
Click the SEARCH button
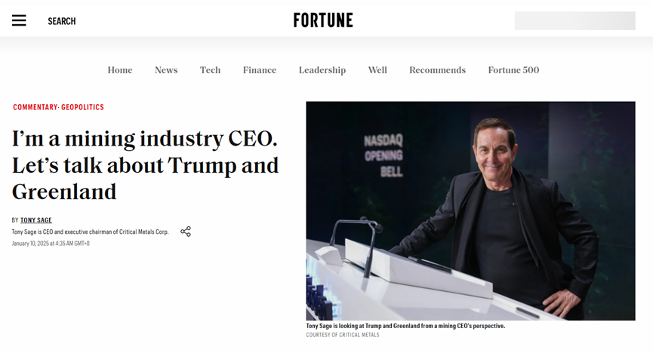[x=61, y=21]
